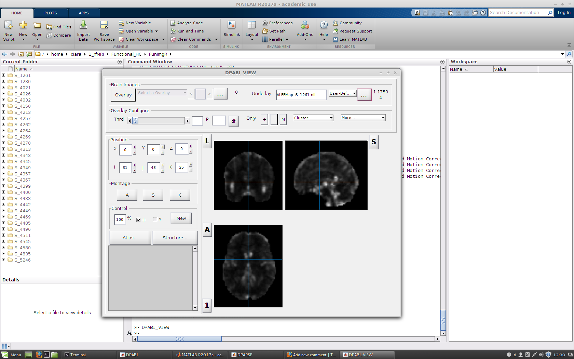Click right arrow of Thrd slider

188,121
